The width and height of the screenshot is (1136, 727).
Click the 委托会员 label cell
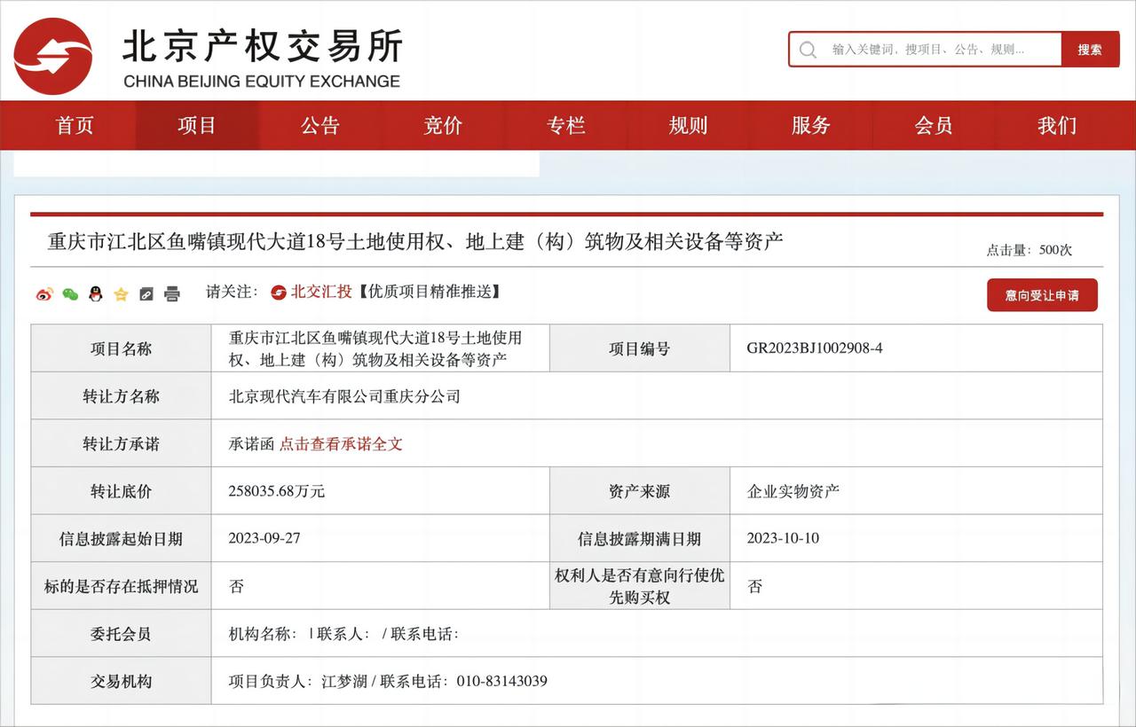pyautogui.click(x=121, y=634)
